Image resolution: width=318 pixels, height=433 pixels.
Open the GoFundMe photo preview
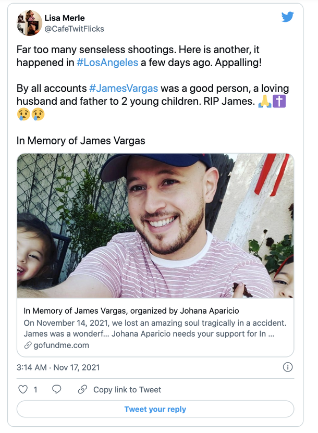click(155, 226)
